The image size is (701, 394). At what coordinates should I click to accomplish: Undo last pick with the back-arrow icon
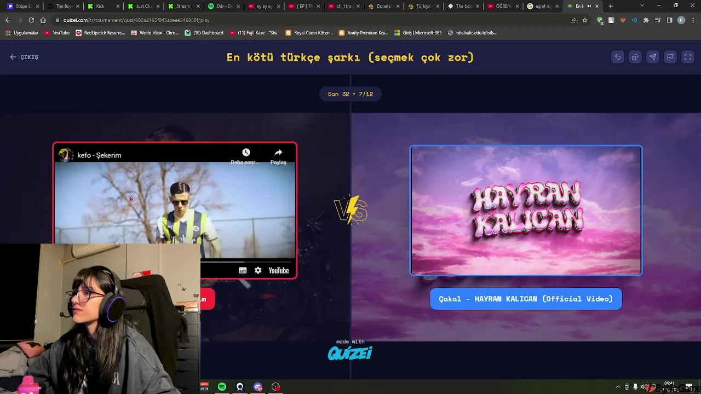click(618, 57)
